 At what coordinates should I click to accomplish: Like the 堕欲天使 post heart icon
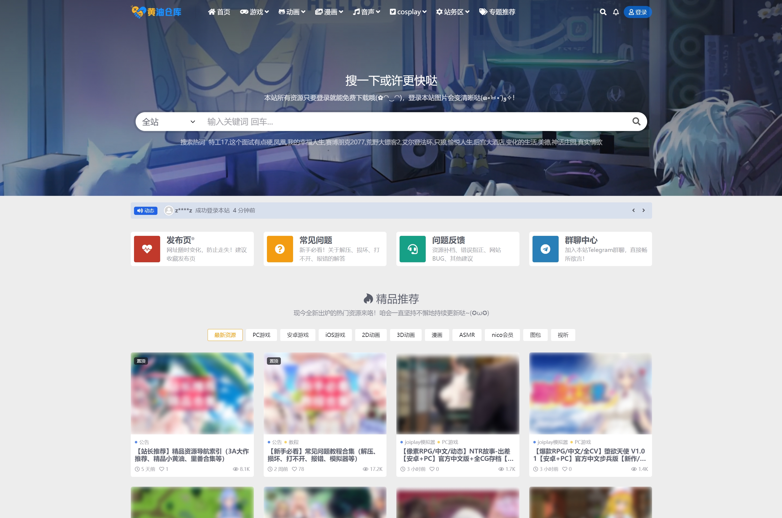565,469
